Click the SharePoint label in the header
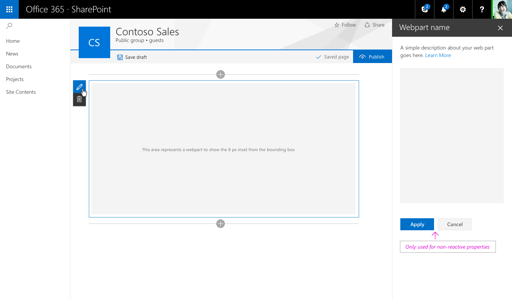Screen dimensions: 512x300 (91, 9)
